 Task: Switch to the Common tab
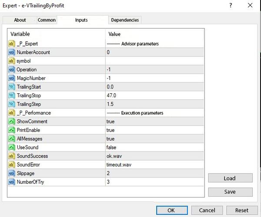47,20
